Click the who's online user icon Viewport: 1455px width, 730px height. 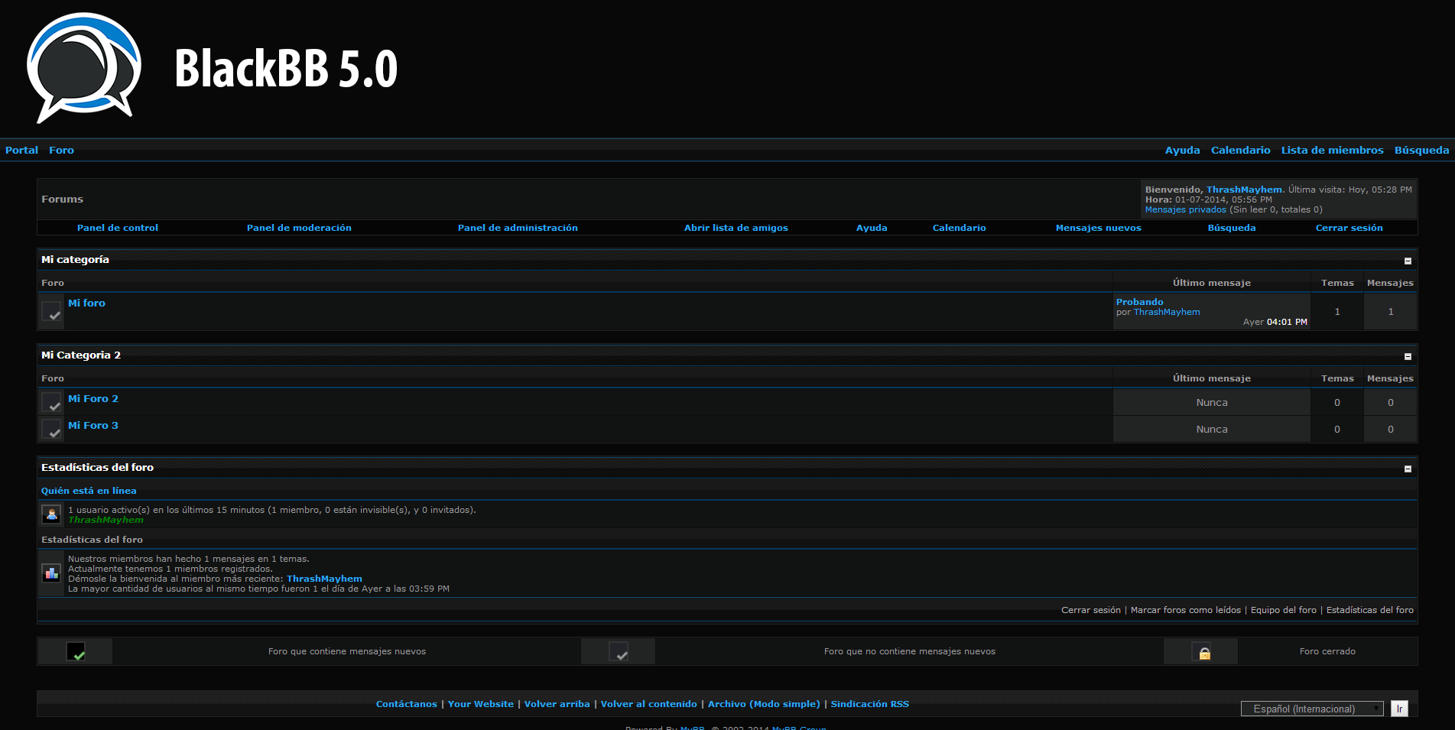click(x=52, y=514)
